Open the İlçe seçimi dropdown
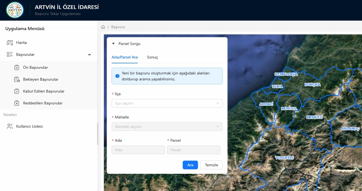The height and width of the screenshot is (191, 362). pos(167,103)
